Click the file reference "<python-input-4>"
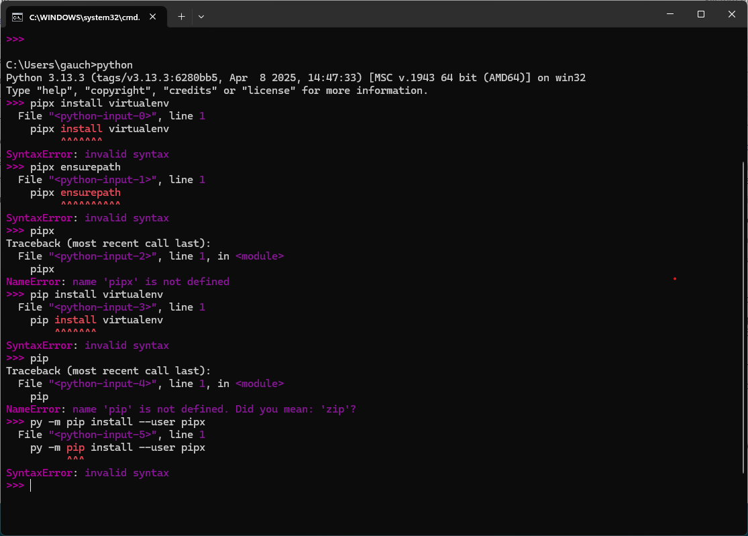This screenshot has width=748, height=536. click(103, 384)
